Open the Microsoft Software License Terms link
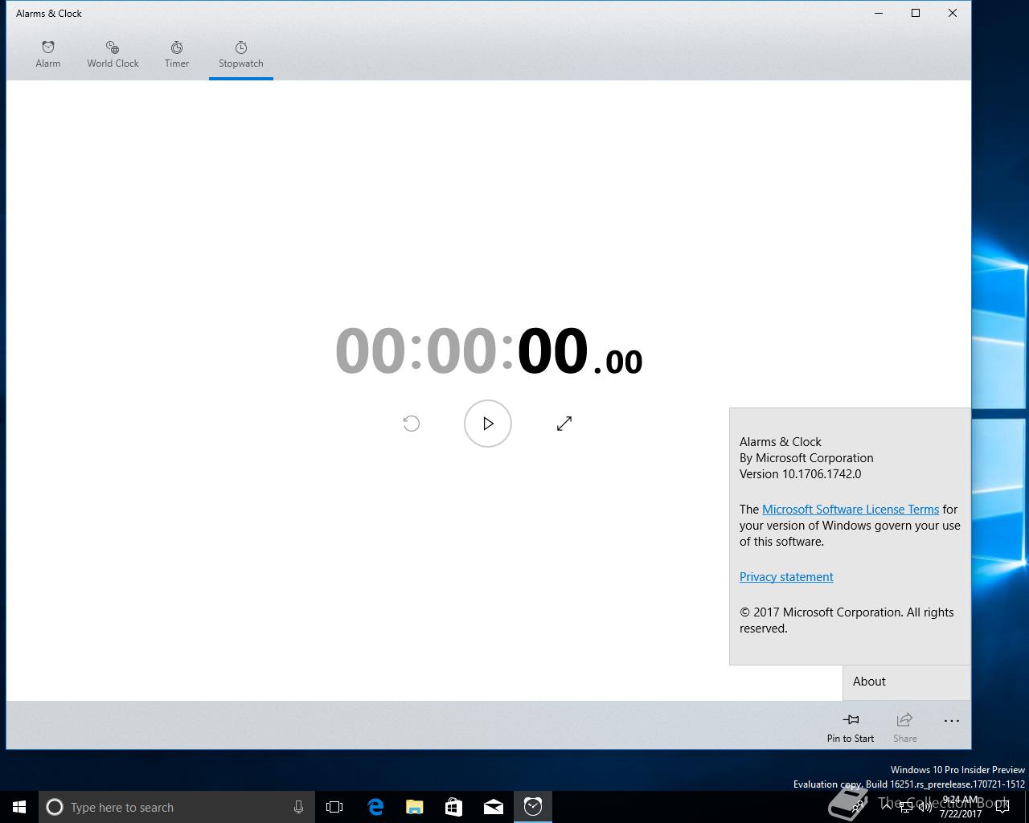Screen dimensions: 1029x823 (851, 510)
